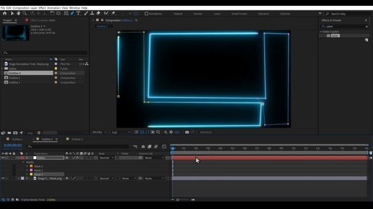The height and width of the screenshot is (209, 373).
Task: Select the Zoom magnifier tool
Action: click(24, 13)
